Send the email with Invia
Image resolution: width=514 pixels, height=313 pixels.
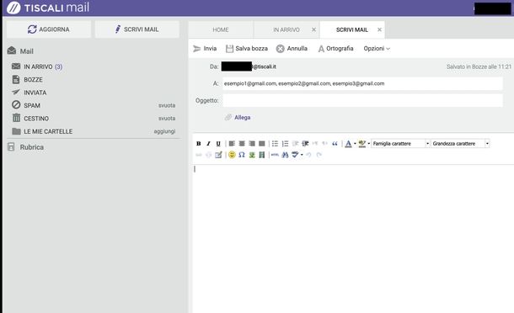coord(205,49)
